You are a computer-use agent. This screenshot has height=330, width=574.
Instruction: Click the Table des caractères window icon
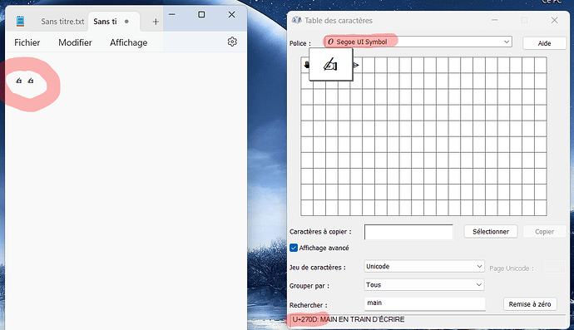coord(296,20)
